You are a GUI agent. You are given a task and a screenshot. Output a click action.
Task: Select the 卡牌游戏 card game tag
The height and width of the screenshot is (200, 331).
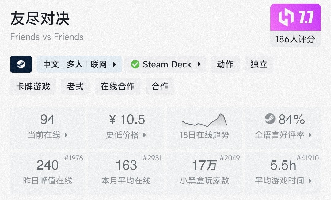pos(33,87)
